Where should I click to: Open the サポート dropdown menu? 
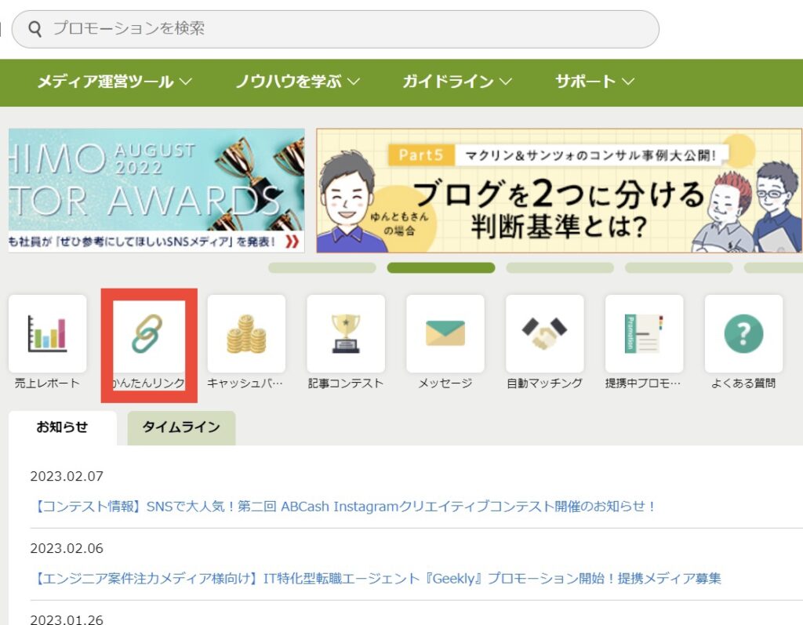[591, 81]
